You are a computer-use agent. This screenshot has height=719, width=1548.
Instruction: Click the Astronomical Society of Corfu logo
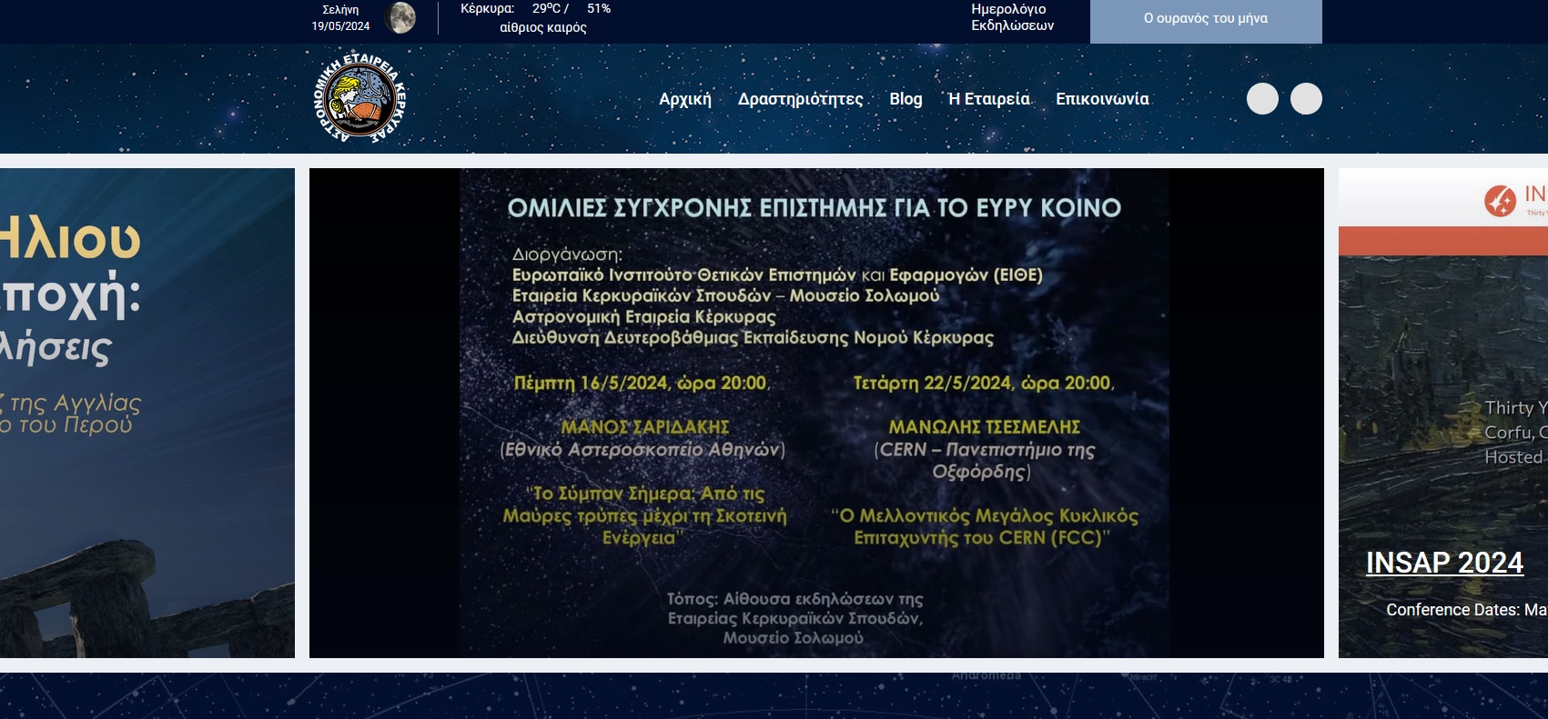[x=360, y=98]
